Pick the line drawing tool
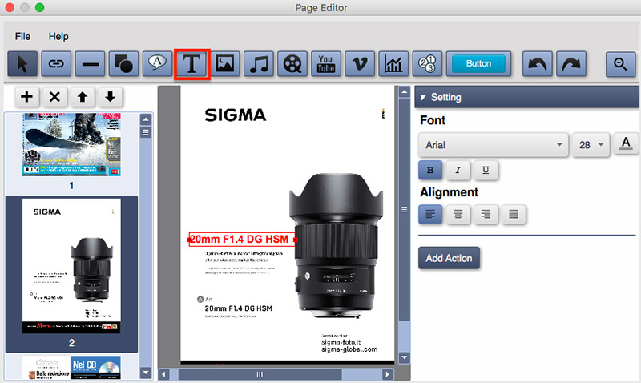Viewport: 641px width, 383px height. [x=90, y=64]
